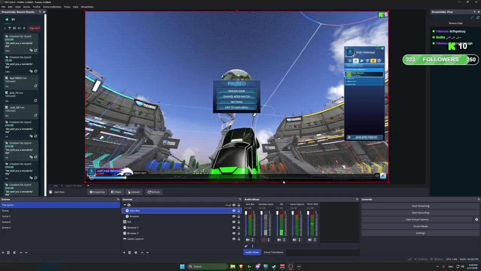Click Start Streaming
The height and width of the screenshot is (271, 481).
(x=420, y=206)
